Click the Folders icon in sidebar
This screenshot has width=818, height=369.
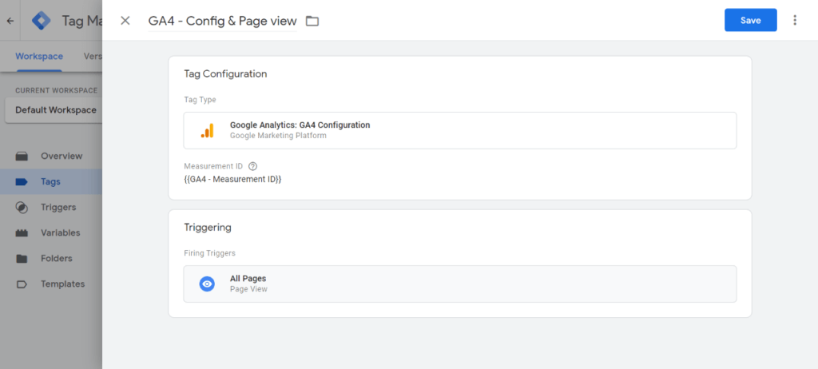click(x=22, y=258)
